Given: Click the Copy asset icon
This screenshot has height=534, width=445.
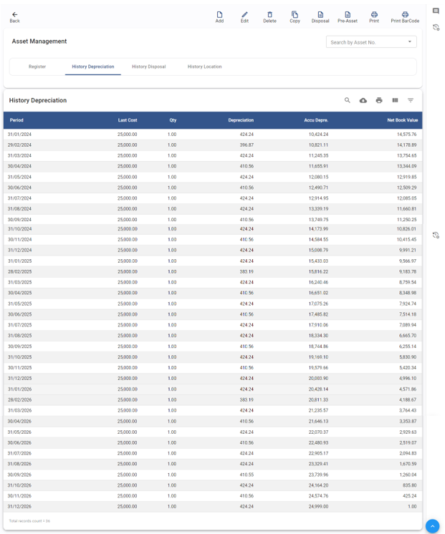Looking at the screenshot, I should [x=295, y=16].
